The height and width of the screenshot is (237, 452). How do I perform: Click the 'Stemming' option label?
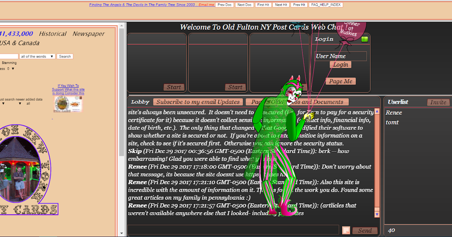click(9, 62)
